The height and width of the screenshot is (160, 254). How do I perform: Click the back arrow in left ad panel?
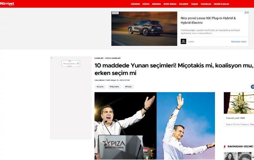click(51, 58)
